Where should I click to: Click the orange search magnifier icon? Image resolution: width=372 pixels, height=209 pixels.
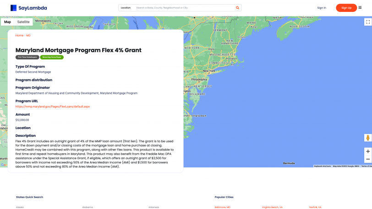coord(237,8)
